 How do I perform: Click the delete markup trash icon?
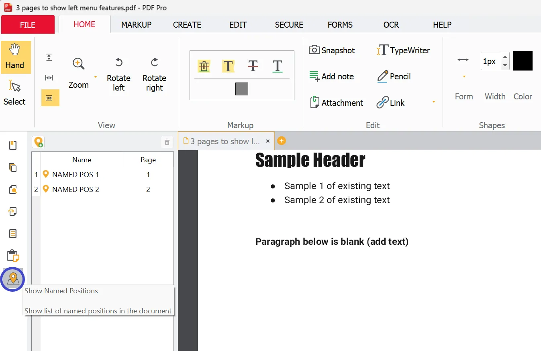[204, 66]
